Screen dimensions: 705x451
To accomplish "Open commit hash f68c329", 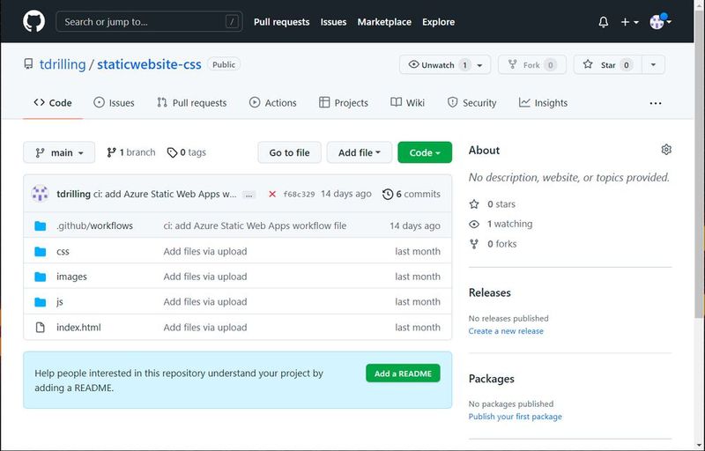I will (299, 194).
